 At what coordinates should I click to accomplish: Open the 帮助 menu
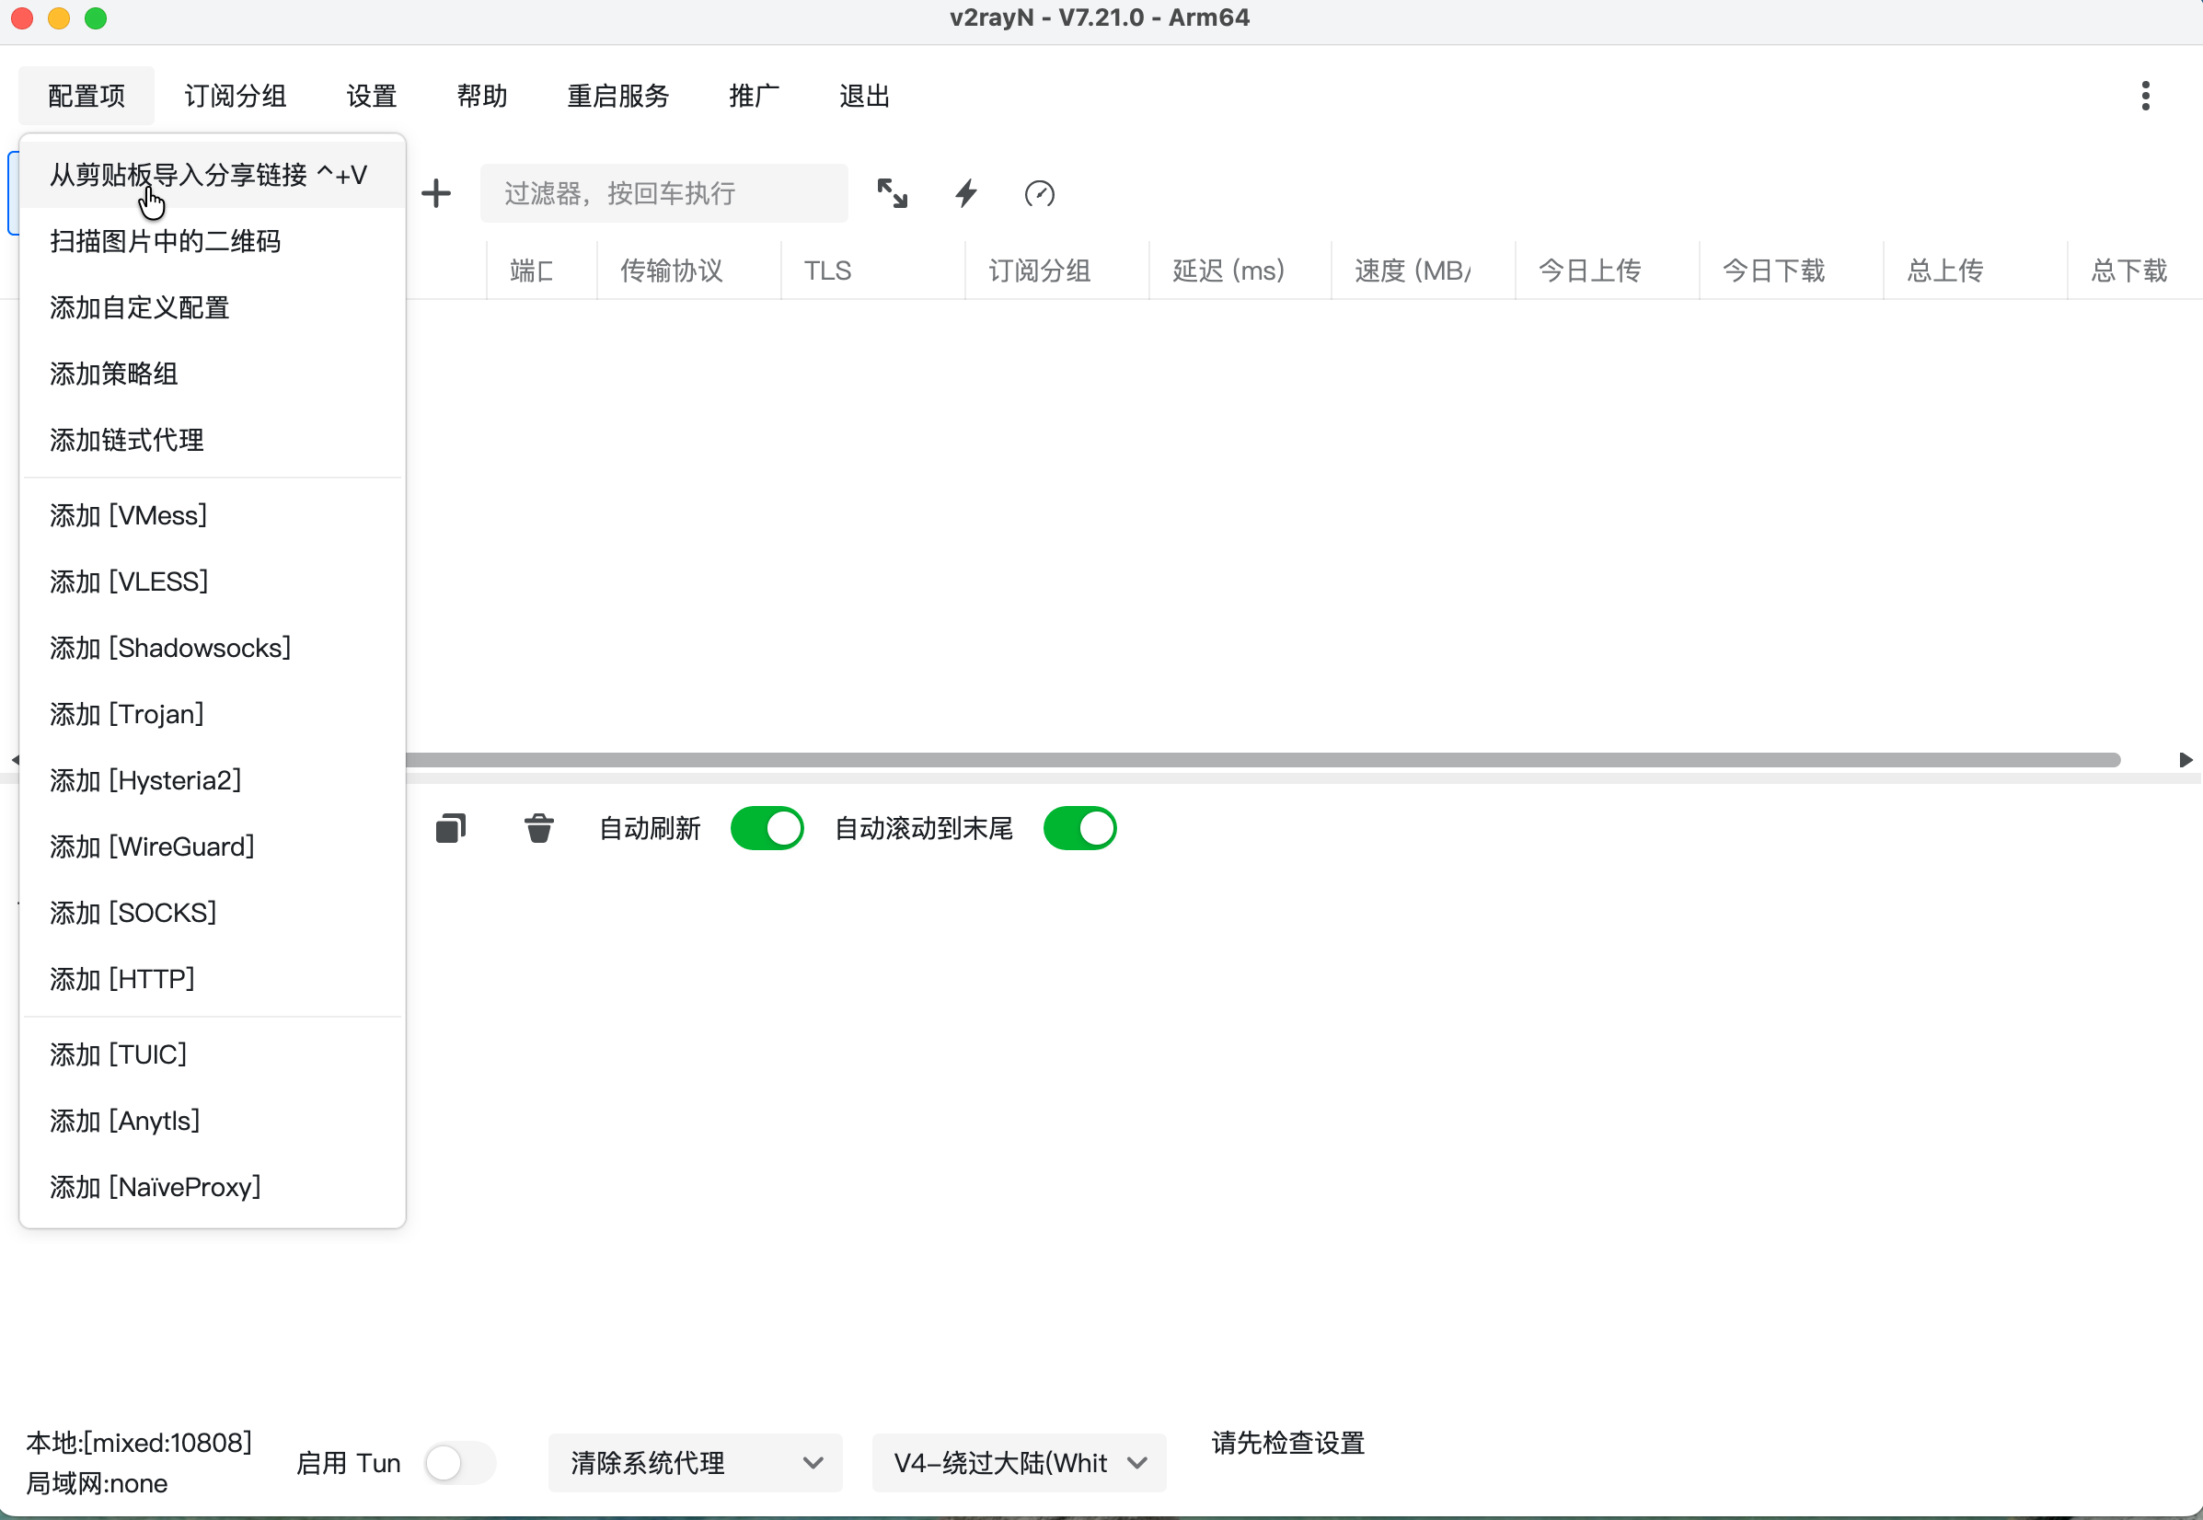[x=482, y=96]
